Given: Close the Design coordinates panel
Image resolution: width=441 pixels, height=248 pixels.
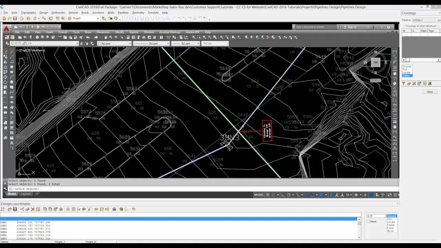Looking at the screenshot, I should coord(397,204).
